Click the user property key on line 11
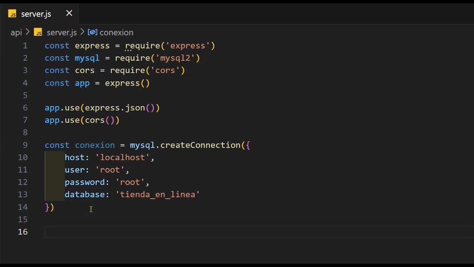 75,169
